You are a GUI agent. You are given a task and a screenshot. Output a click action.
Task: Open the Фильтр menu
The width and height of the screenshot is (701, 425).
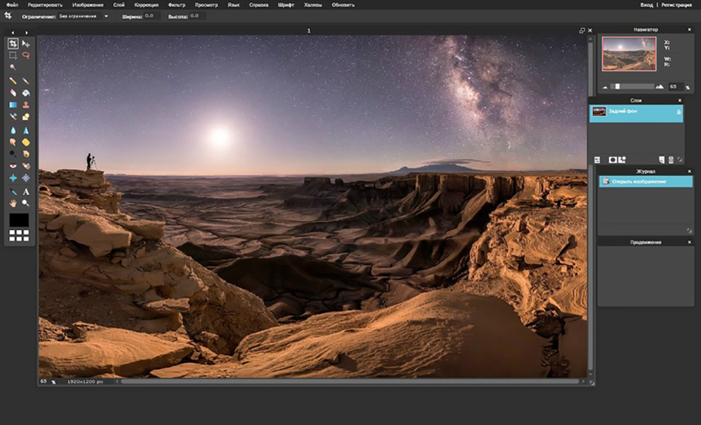point(177,5)
